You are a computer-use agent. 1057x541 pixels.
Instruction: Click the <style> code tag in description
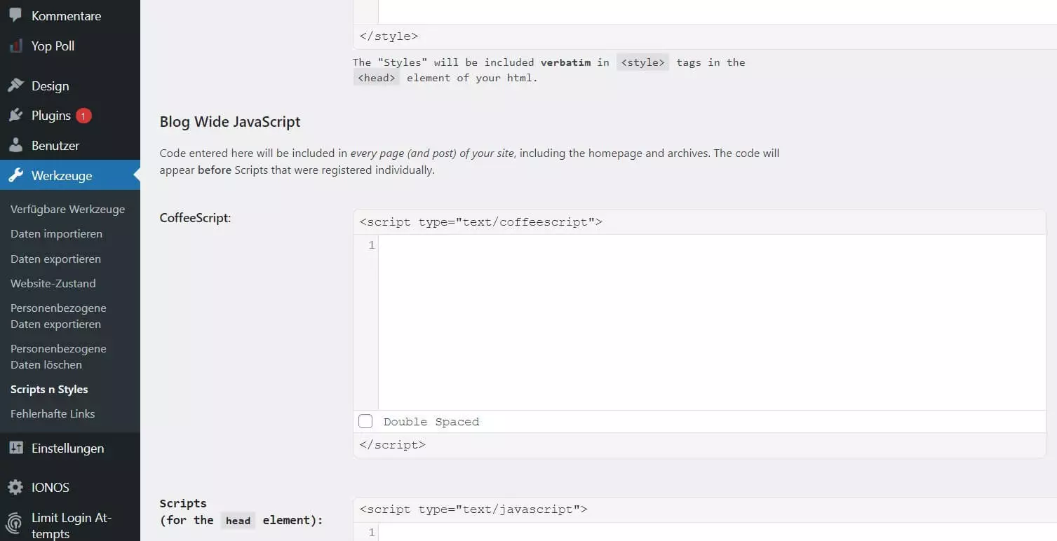tap(643, 62)
